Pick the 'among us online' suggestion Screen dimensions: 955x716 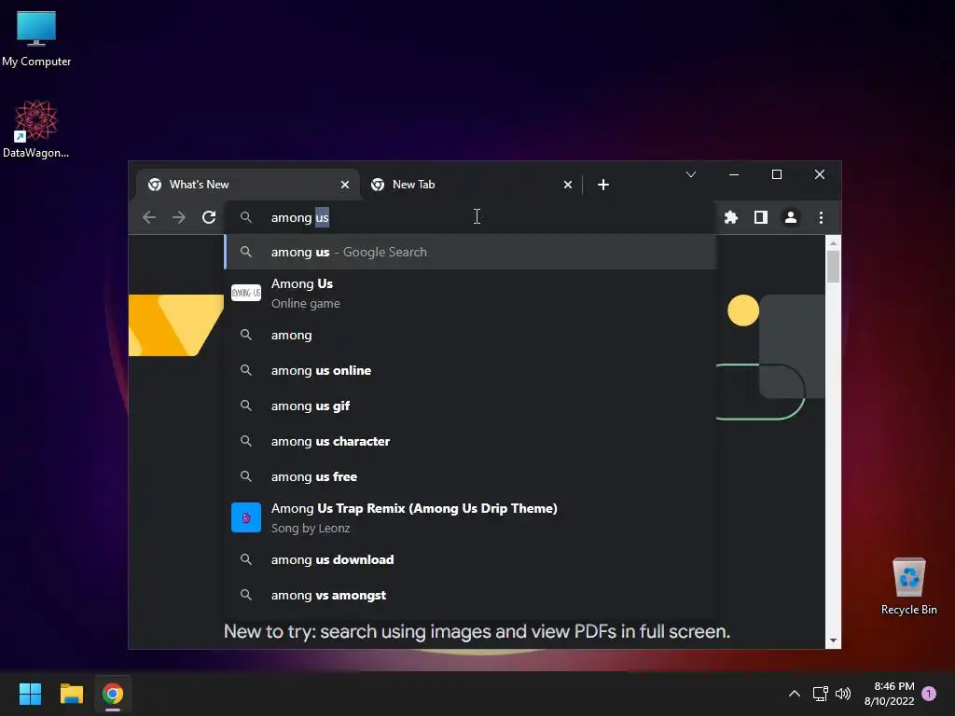click(x=471, y=370)
